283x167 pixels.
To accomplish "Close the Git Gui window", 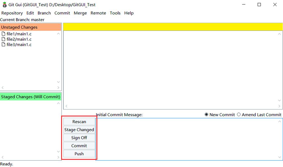I will 275,5.
